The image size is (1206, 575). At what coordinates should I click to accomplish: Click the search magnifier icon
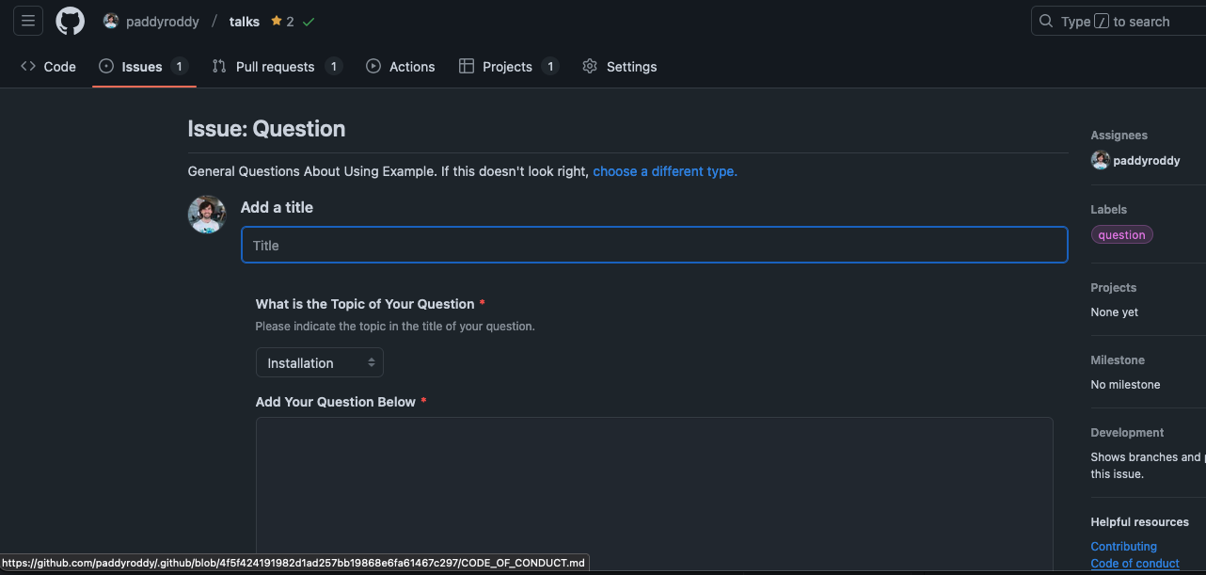click(x=1046, y=22)
